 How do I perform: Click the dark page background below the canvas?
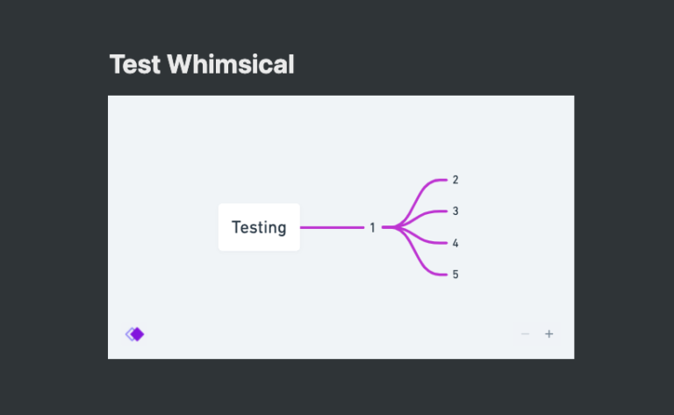[341, 388]
